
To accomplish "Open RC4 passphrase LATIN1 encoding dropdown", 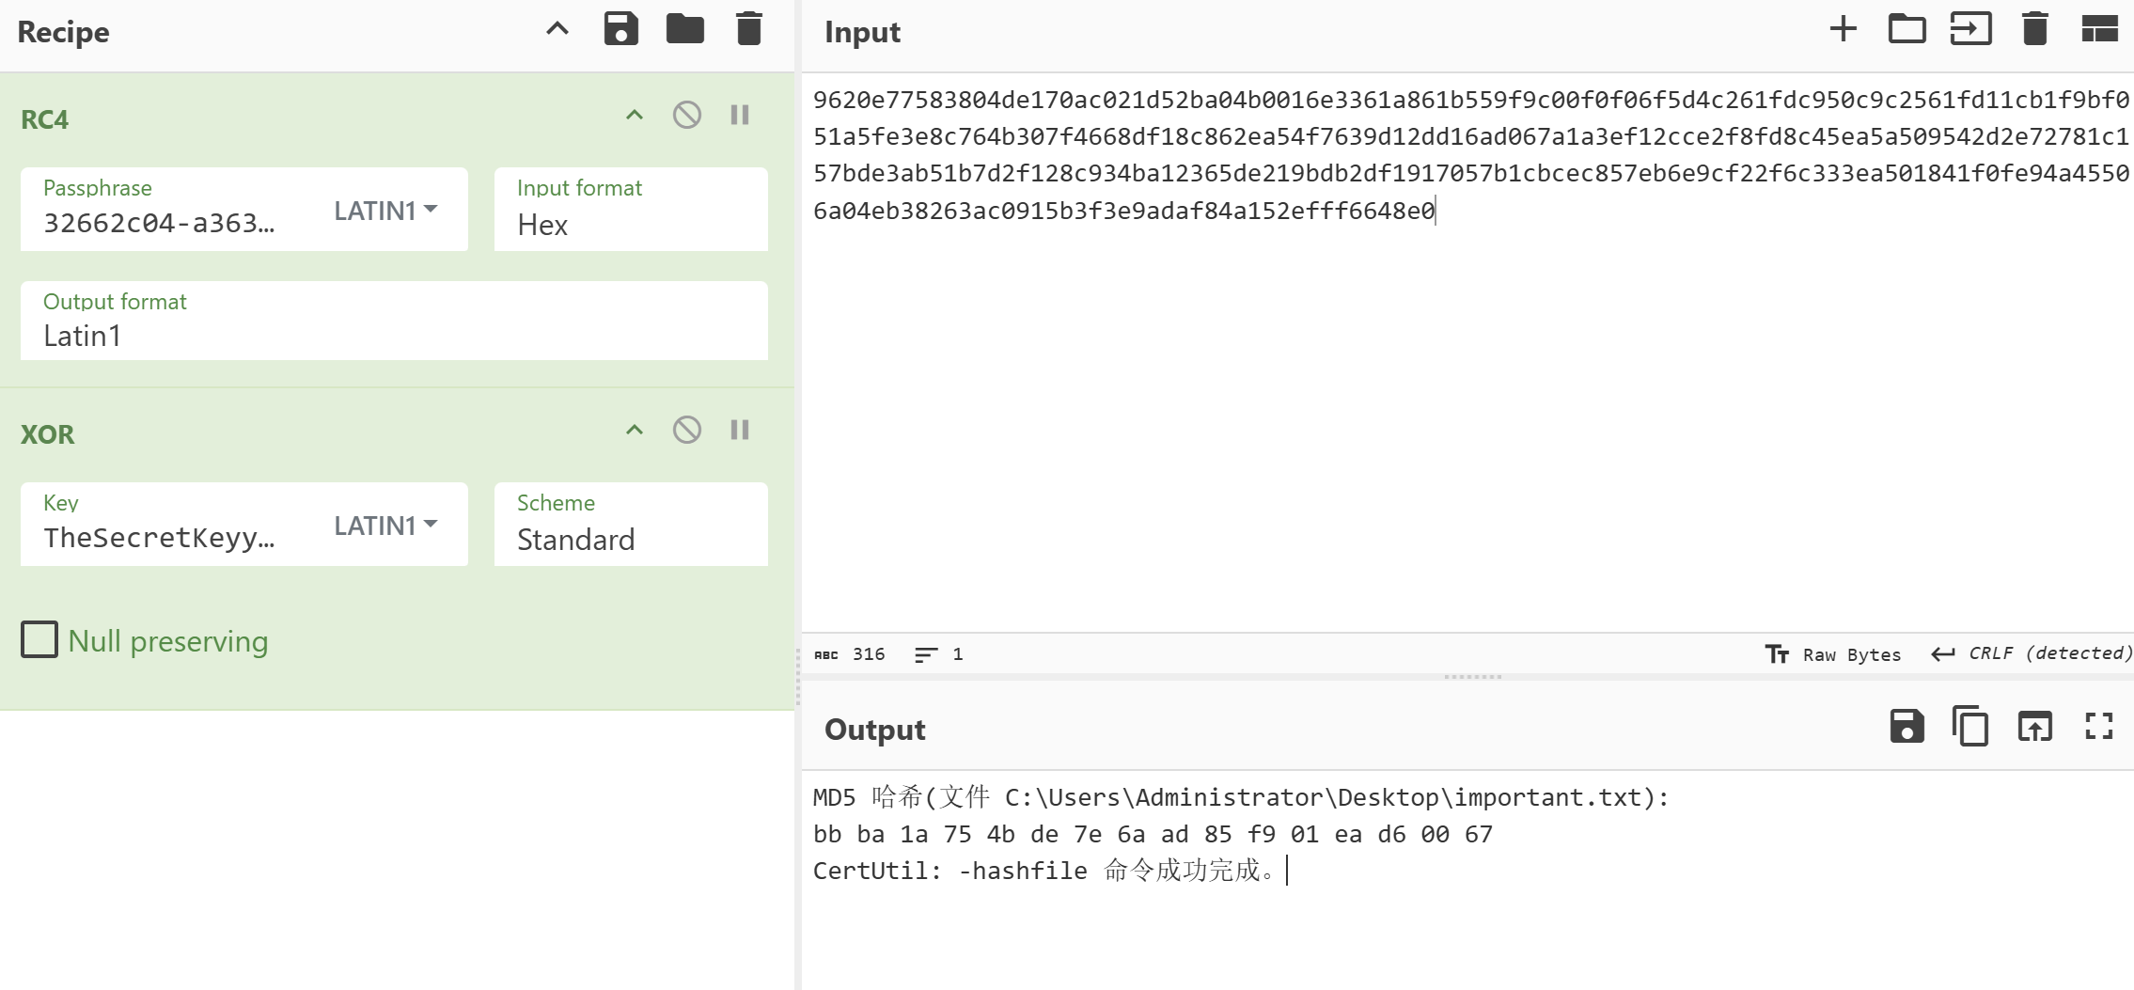I will pyautogui.click(x=385, y=211).
